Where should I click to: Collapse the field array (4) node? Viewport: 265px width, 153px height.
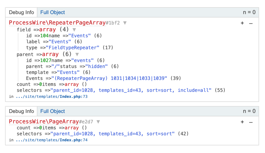click(74, 30)
